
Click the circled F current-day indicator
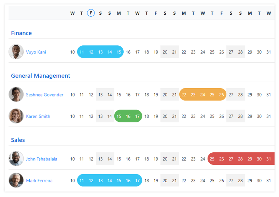(91, 13)
